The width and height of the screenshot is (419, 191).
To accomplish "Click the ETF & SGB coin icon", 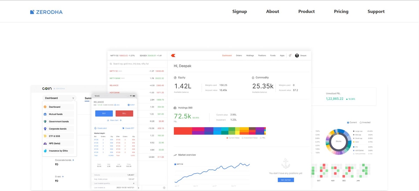I will 45,136.
